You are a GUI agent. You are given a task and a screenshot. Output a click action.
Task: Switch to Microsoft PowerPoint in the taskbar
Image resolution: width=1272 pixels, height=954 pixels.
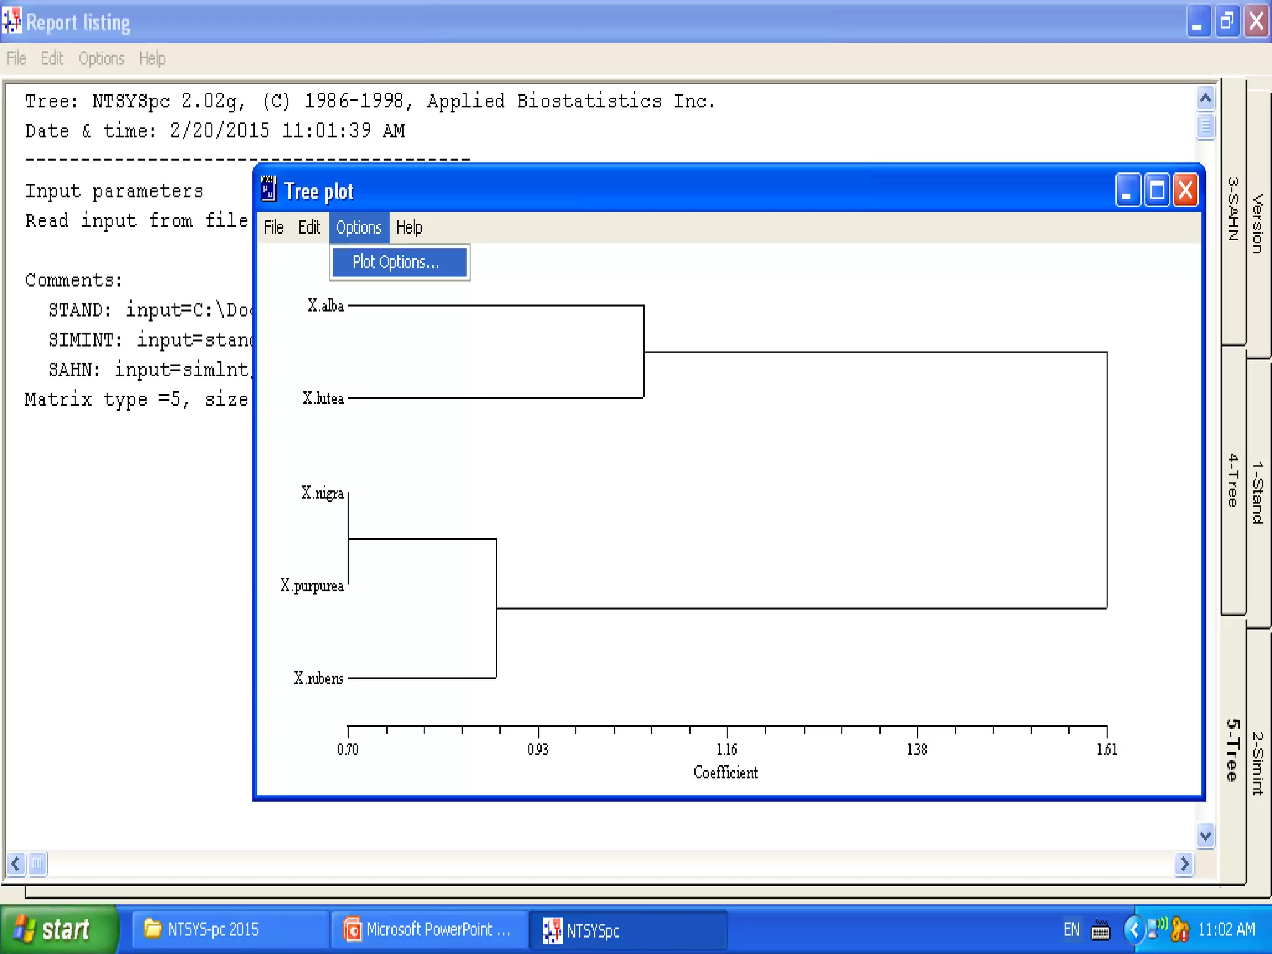click(429, 930)
